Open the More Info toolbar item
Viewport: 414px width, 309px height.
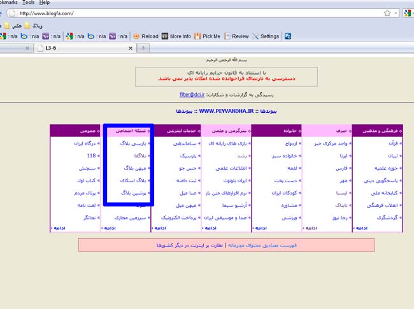(x=176, y=36)
